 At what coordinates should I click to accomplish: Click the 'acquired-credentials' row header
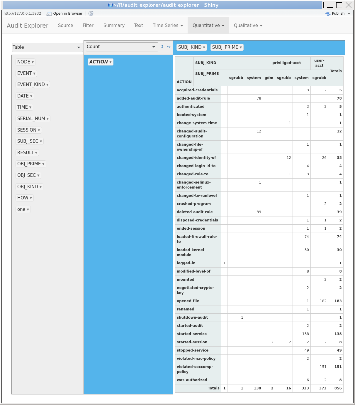click(x=198, y=90)
